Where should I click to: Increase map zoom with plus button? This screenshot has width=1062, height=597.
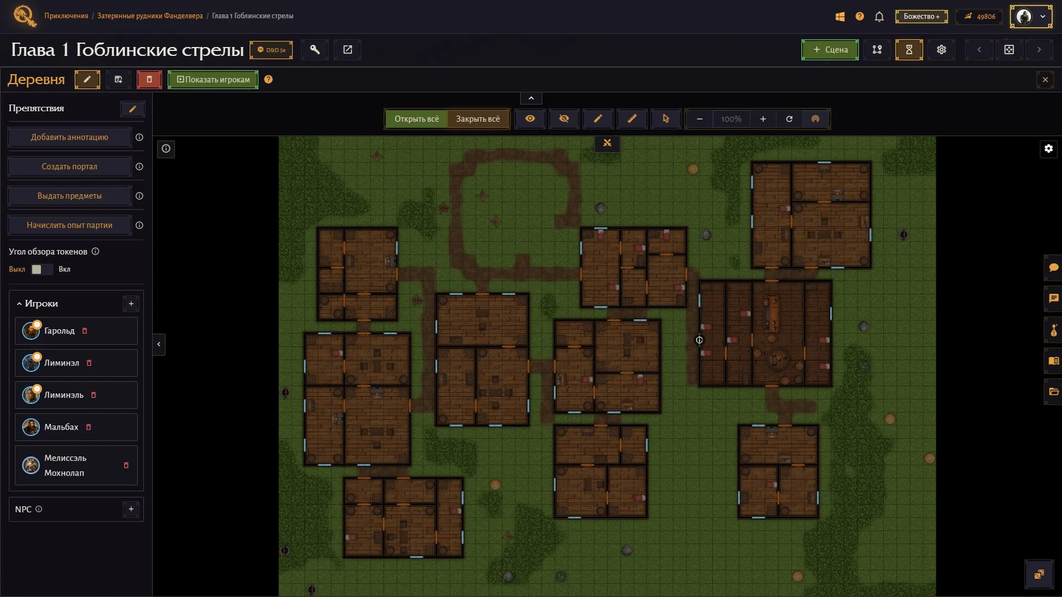tap(763, 119)
